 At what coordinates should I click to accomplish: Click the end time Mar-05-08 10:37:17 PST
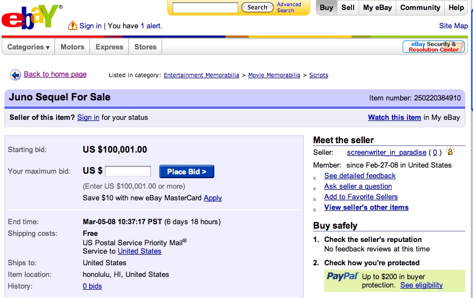tap(122, 221)
